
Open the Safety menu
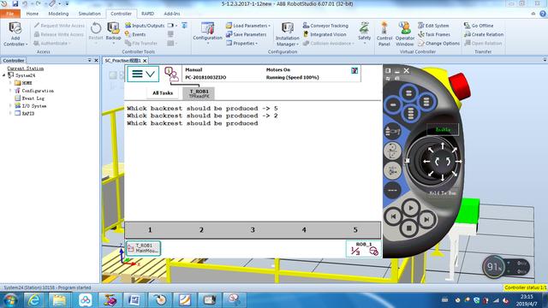364,33
